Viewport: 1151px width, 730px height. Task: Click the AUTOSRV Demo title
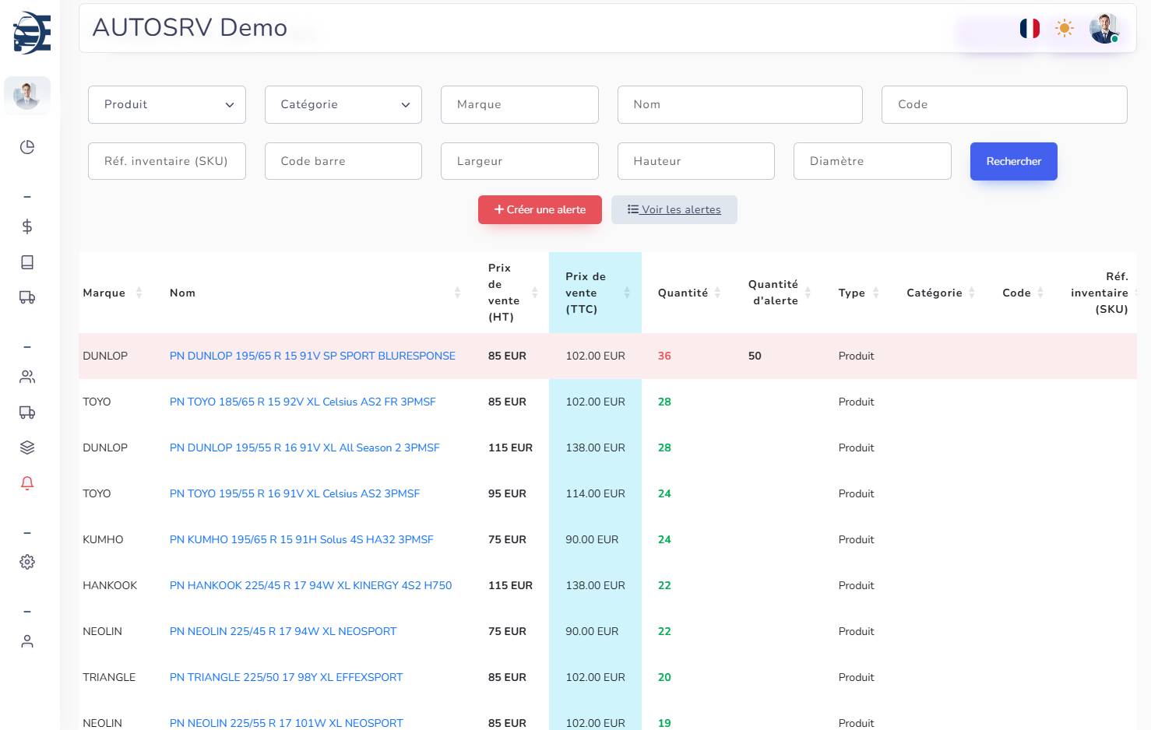point(190,27)
